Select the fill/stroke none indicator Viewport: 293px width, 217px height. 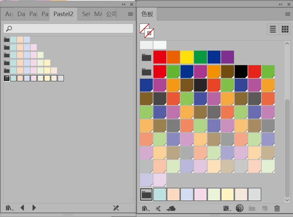pyautogui.click(x=147, y=31)
